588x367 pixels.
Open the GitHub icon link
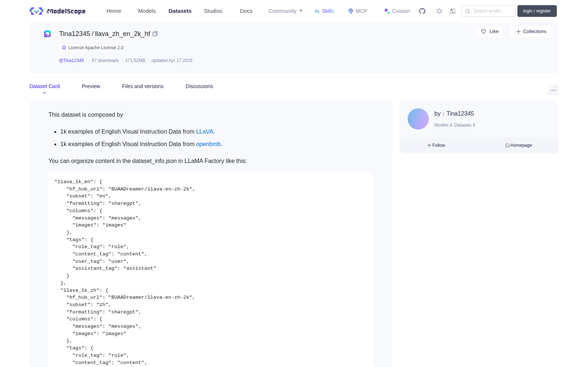point(422,11)
